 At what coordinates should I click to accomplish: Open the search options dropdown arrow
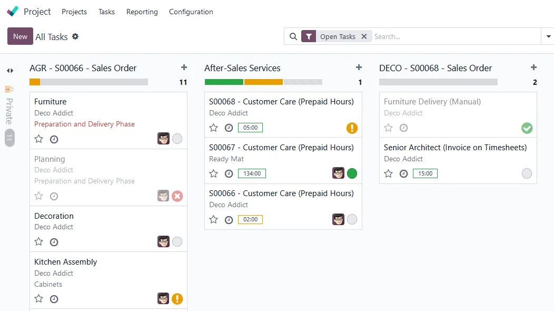[x=548, y=36]
